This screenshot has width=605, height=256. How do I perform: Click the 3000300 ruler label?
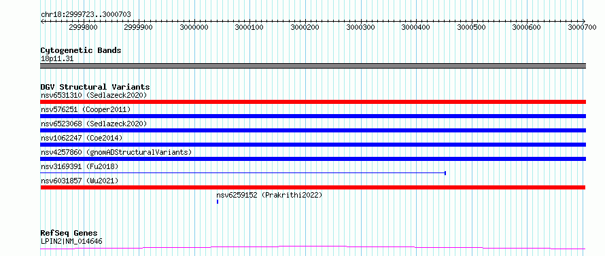click(x=361, y=27)
